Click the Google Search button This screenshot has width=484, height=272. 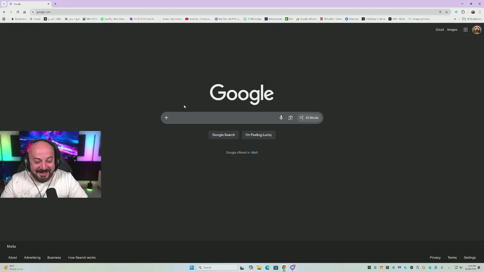[223, 135]
